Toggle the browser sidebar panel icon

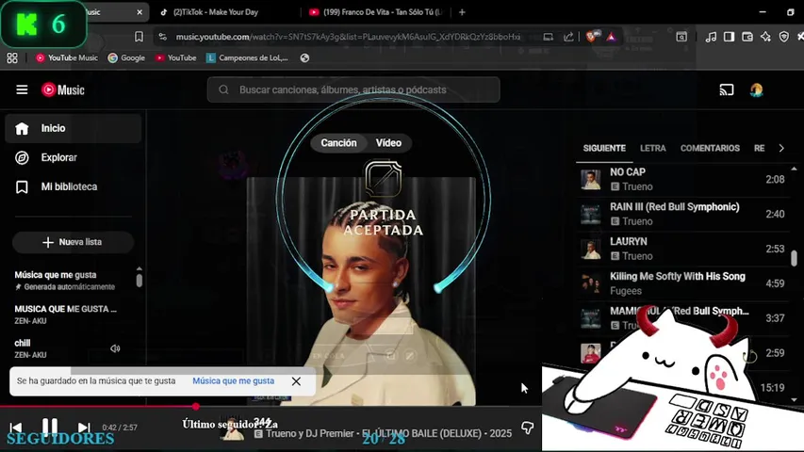click(729, 37)
